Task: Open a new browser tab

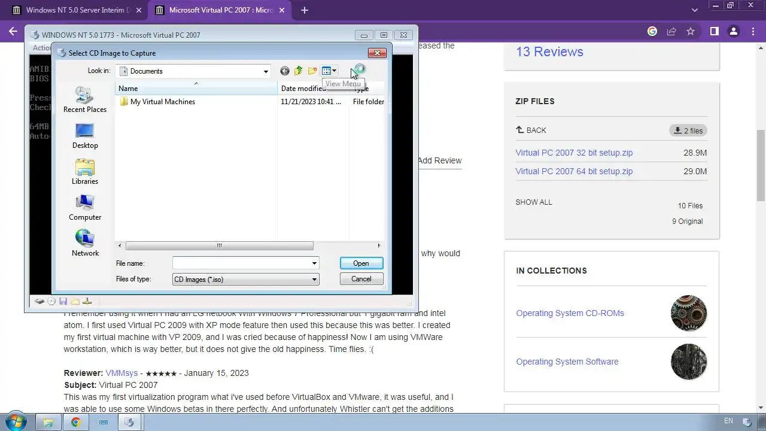Action: 305,10
